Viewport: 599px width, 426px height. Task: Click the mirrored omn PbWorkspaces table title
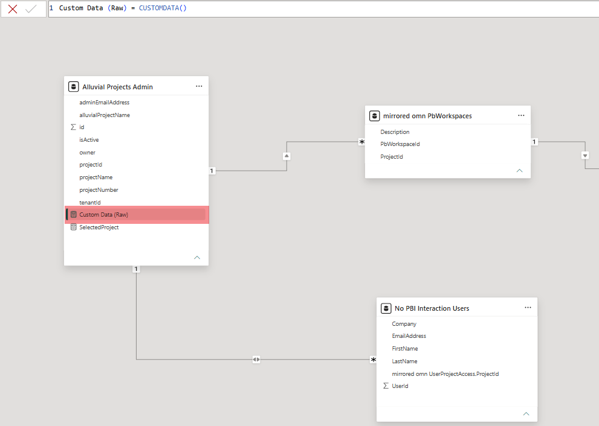(427, 116)
